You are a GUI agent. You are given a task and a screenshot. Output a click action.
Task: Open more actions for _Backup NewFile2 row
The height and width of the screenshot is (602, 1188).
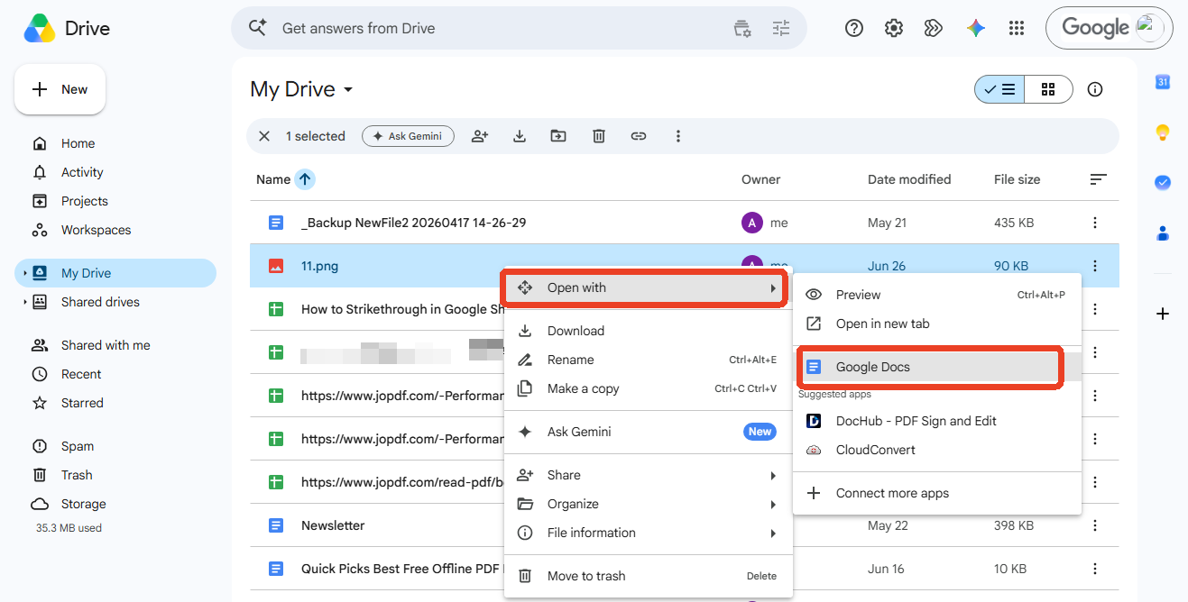tap(1095, 223)
